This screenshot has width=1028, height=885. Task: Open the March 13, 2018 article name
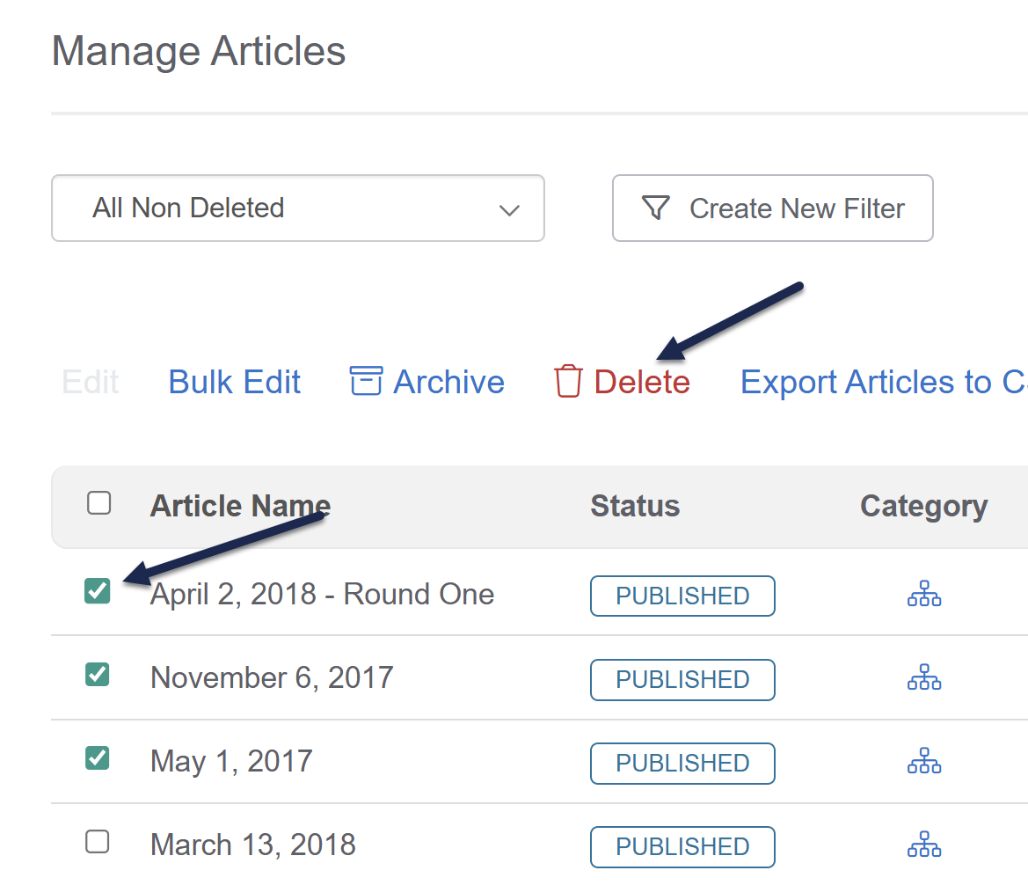point(253,845)
